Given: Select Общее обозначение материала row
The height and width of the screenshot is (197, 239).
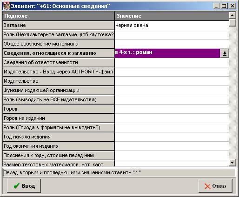Looking at the screenshot, I should click(59, 44).
